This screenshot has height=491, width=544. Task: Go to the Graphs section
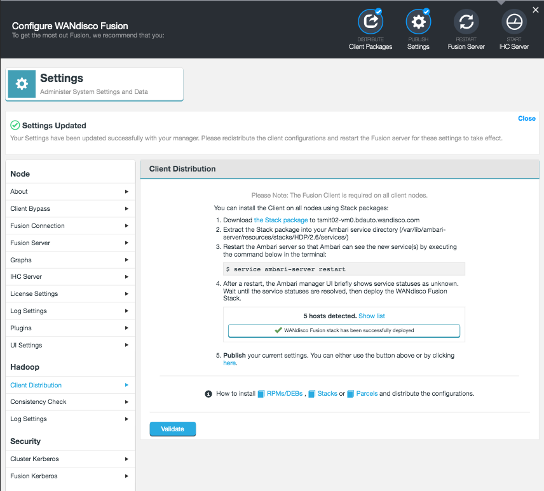(x=70, y=260)
